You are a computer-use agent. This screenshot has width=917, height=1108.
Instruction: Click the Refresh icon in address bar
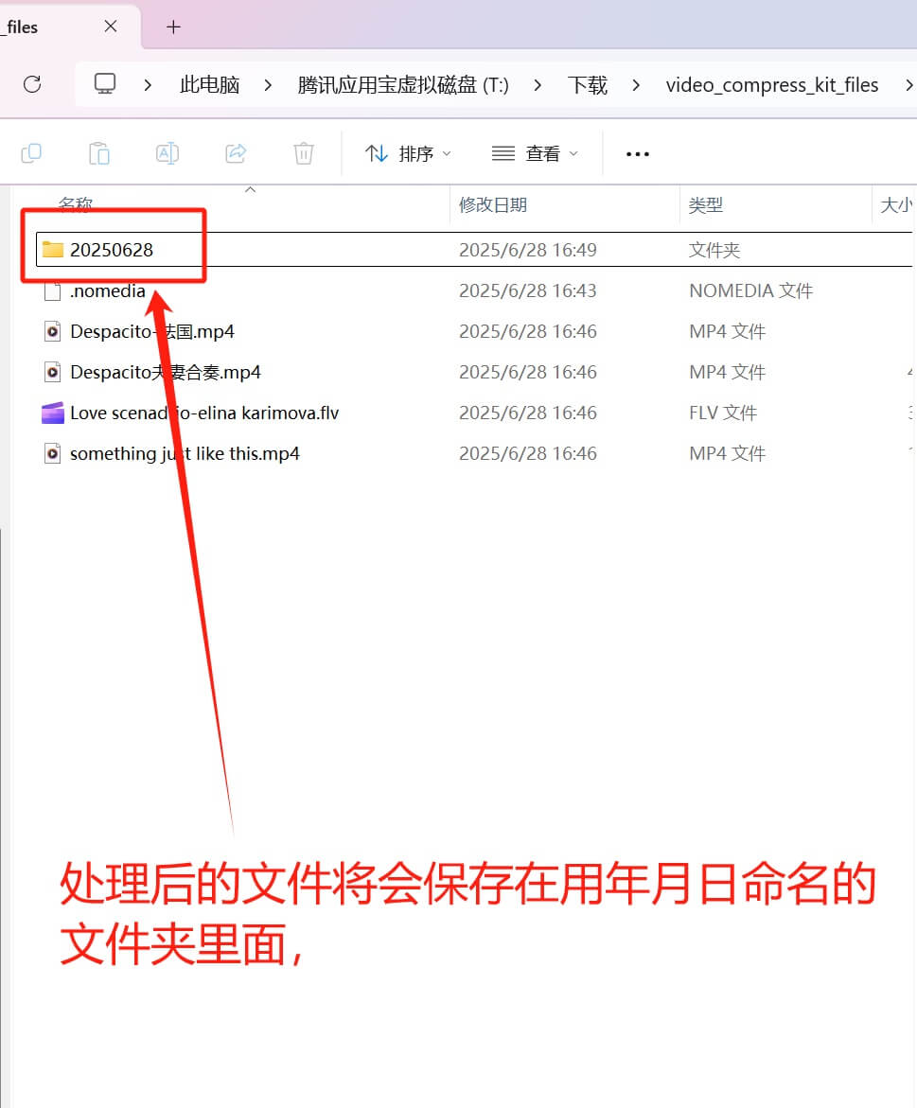tap(32, 84)
